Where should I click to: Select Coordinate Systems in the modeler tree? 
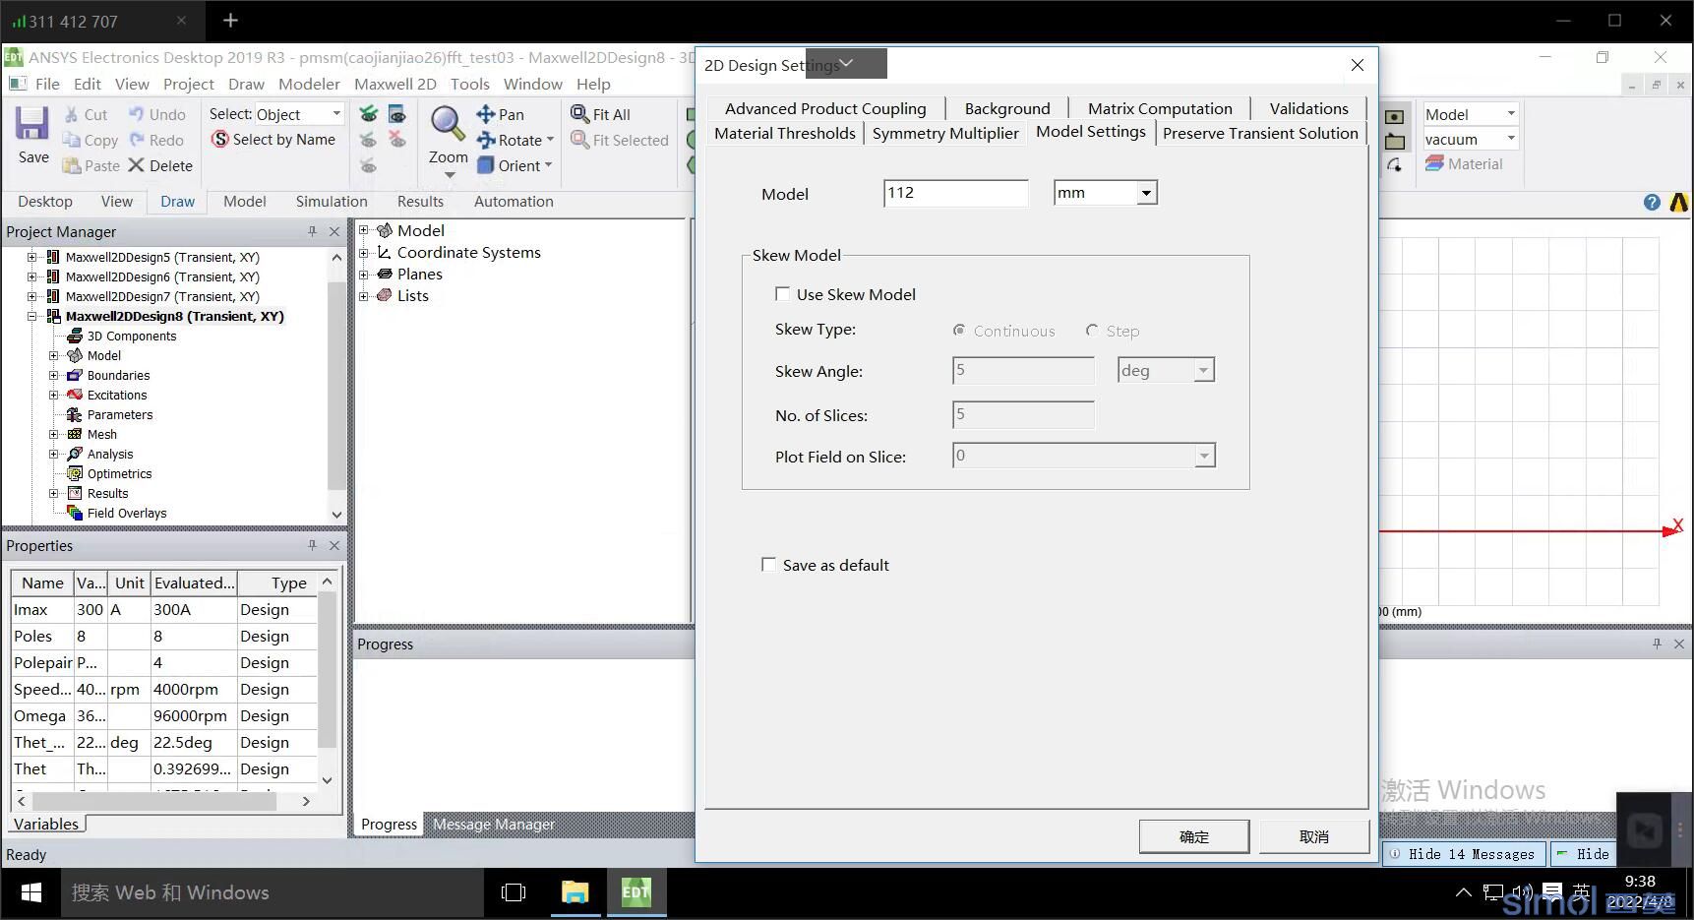tap(468, 252)
